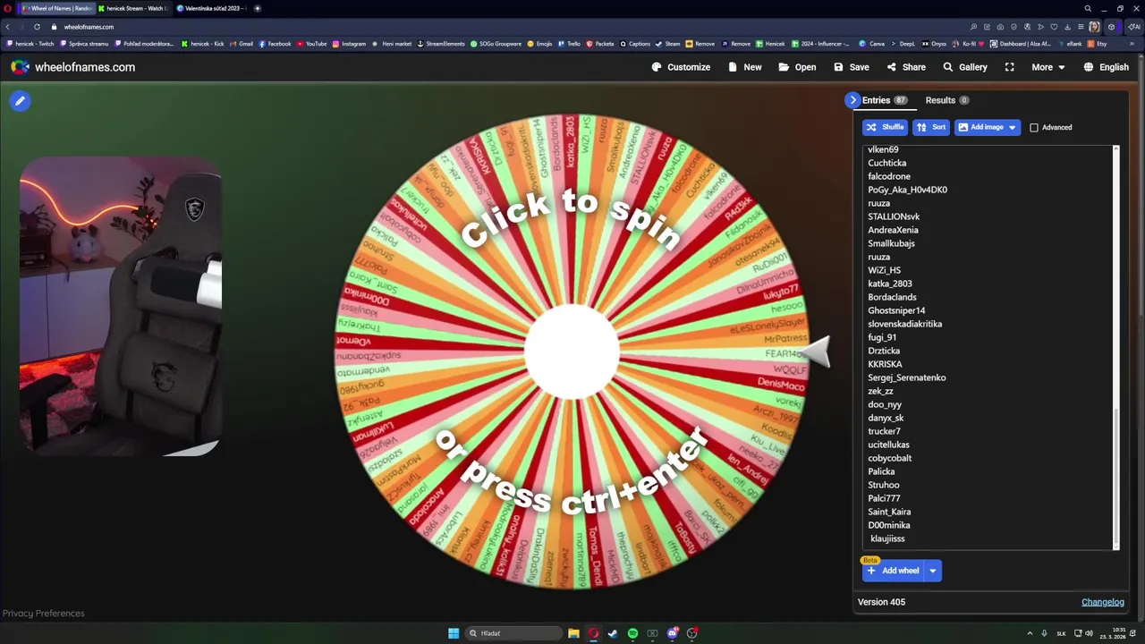Click entry 'klaujiisss' at list bottom
The height and width of the screenshot is (644, 1145).
coord(887,538)
